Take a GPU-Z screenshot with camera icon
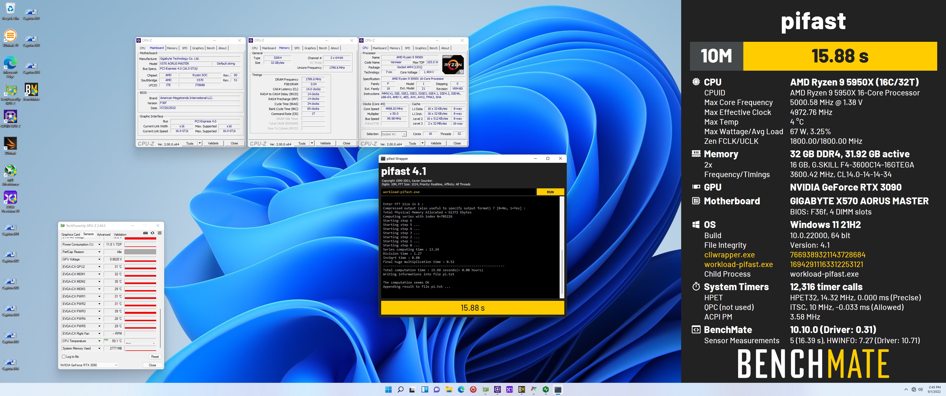The image size is (946, 396). (x=145, y=233)
